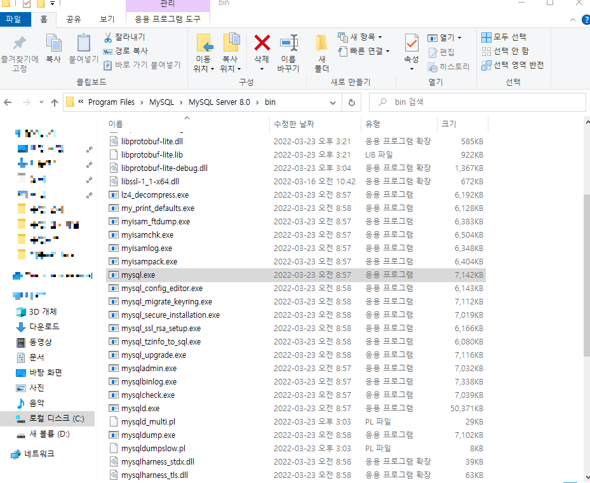
Task: Open 빠른 연결 (Easy access) dropdown
Action: 364,51
